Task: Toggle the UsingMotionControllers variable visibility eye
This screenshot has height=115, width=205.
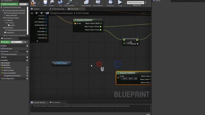Action: coord(27,76)
